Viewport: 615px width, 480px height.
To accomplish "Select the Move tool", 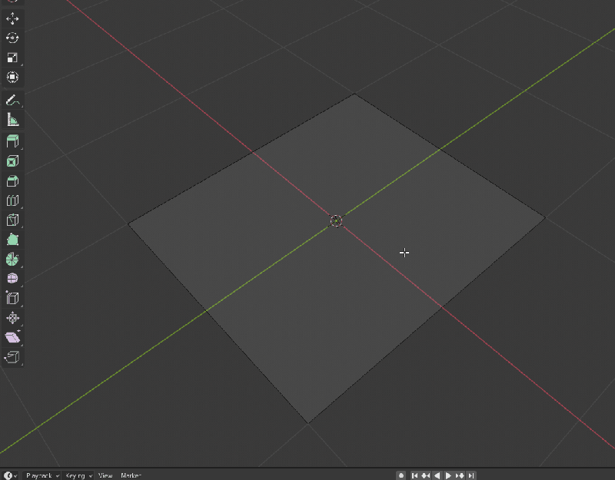I will point(12,19).
